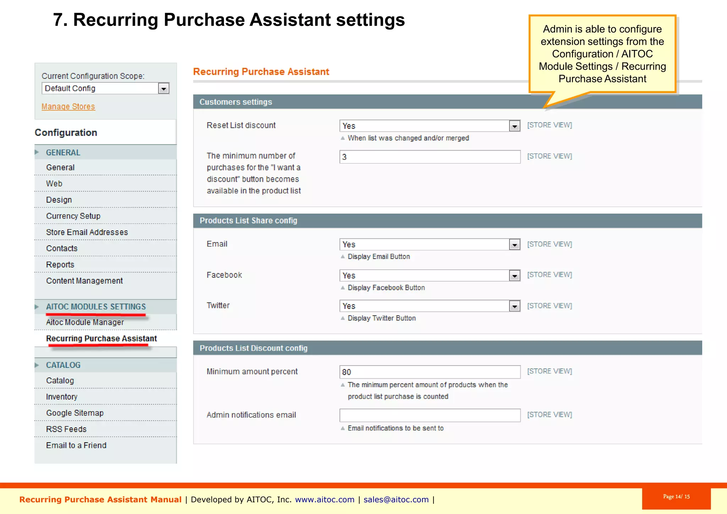
Task: Open the Design configuration item
Action: click(x=59, y=200)
